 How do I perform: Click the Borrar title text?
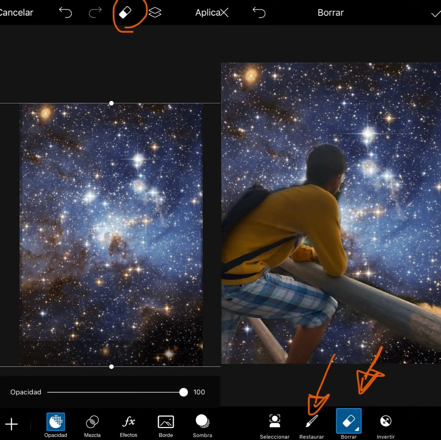pyautogui.click(x=331, y=13)
